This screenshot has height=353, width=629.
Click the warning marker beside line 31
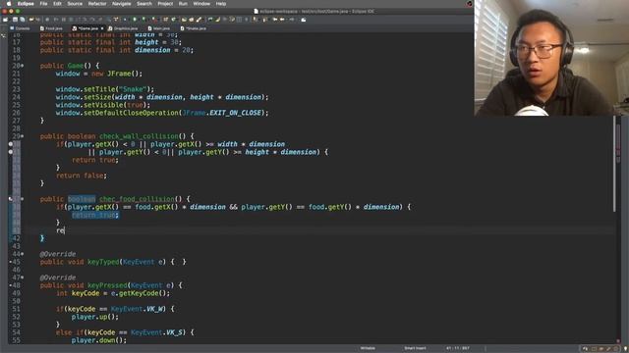pos(11,152)
